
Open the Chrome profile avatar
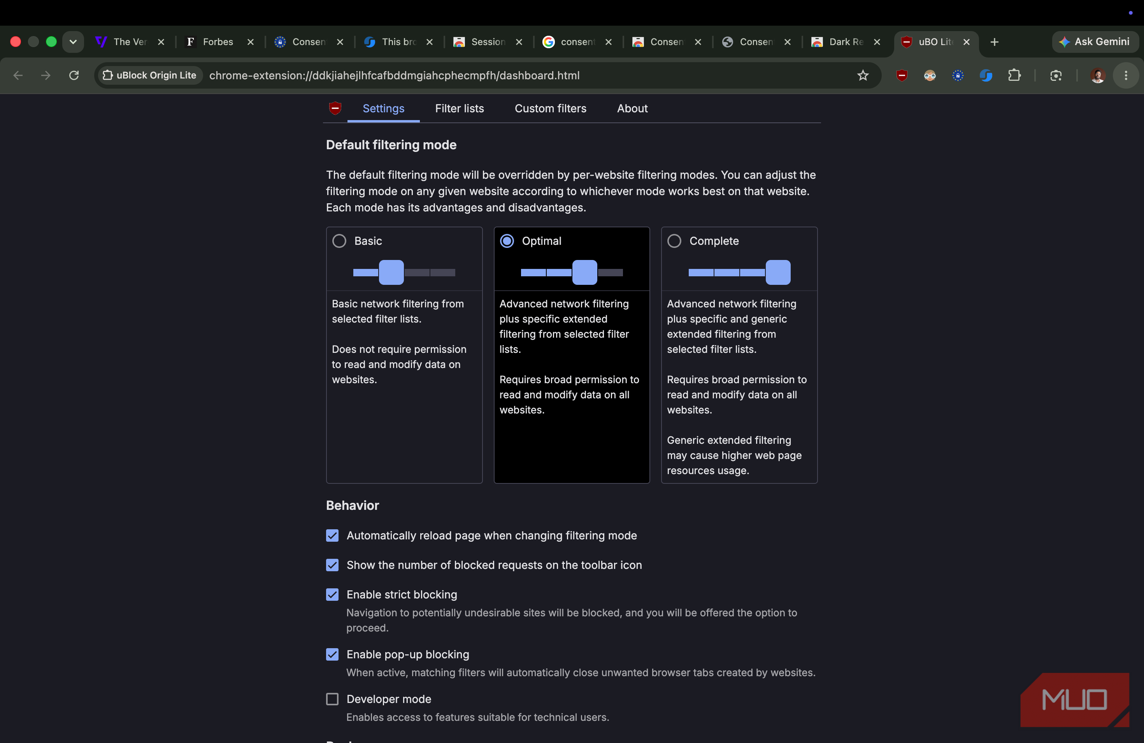pyautogui.click(x=1097, y=75)
